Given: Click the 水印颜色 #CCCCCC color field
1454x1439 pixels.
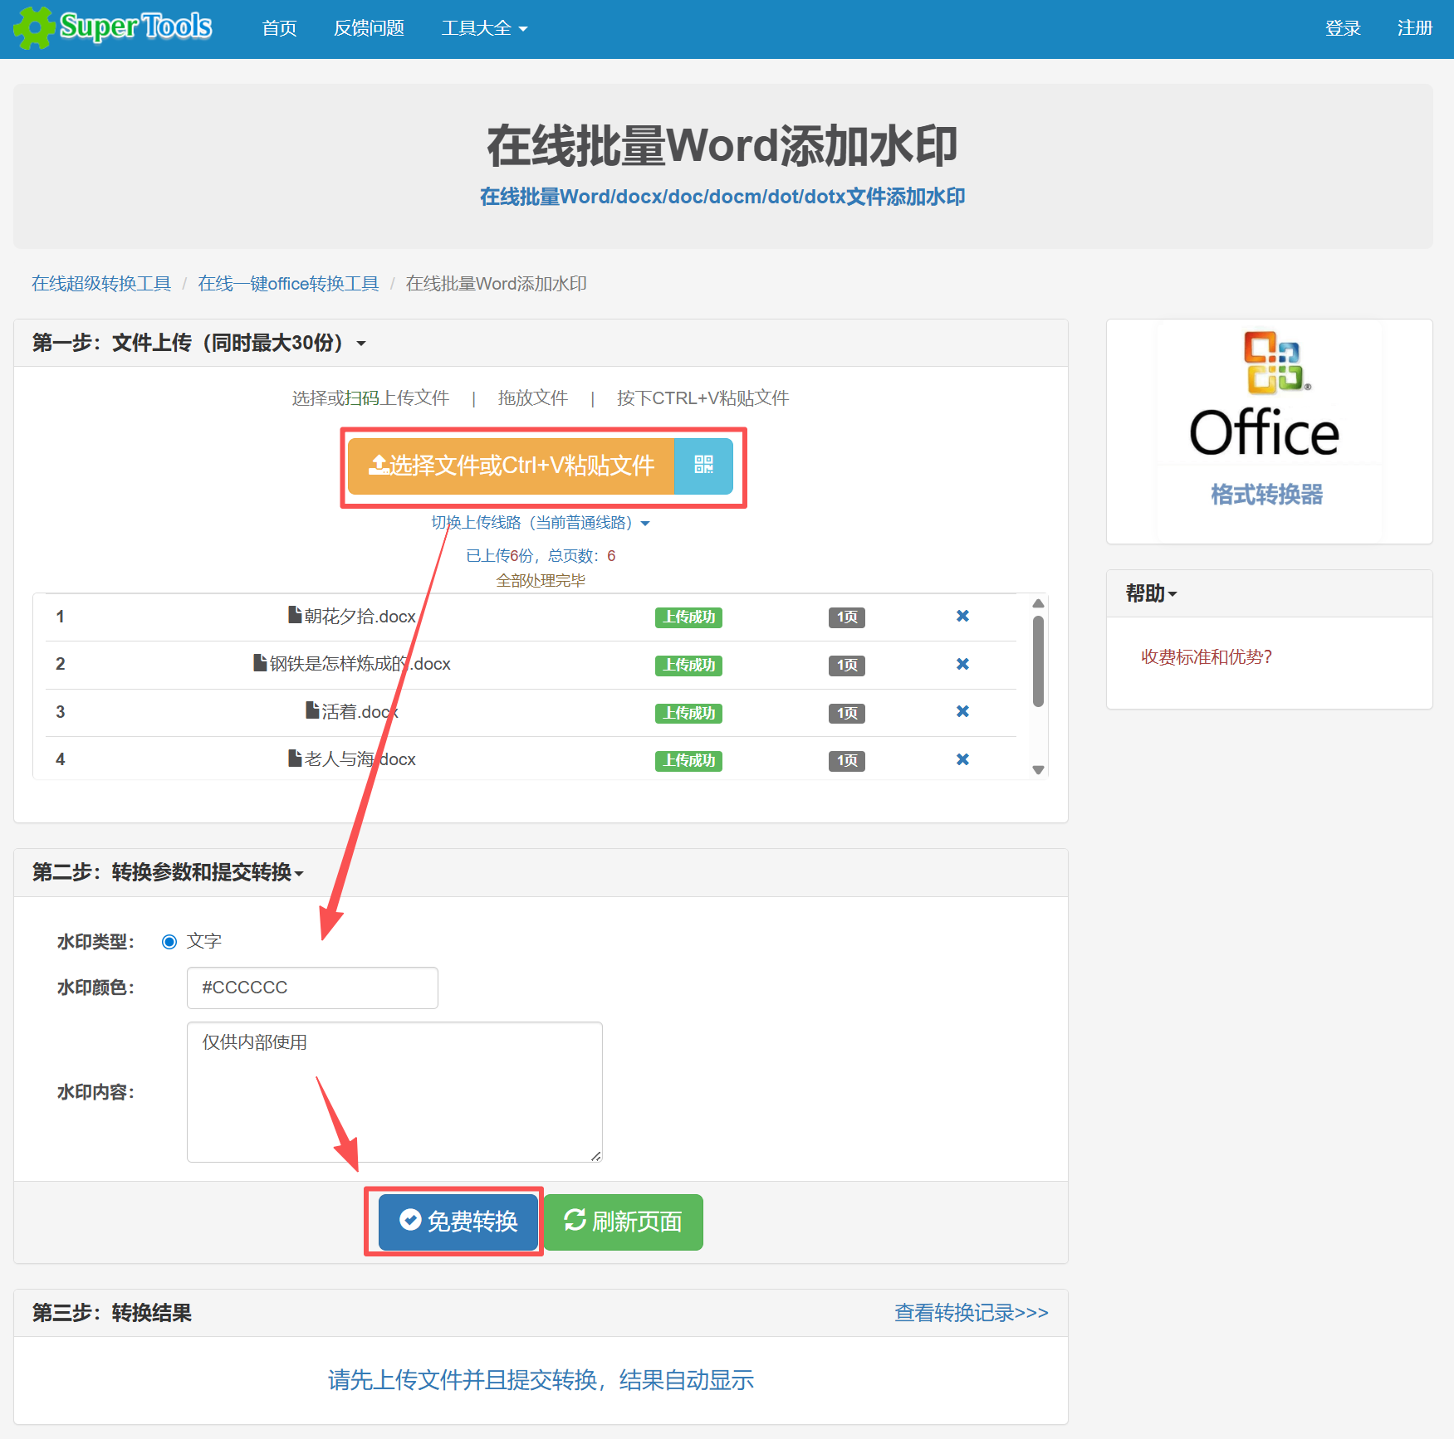Looking at the screenshot, I should (311, 988).
